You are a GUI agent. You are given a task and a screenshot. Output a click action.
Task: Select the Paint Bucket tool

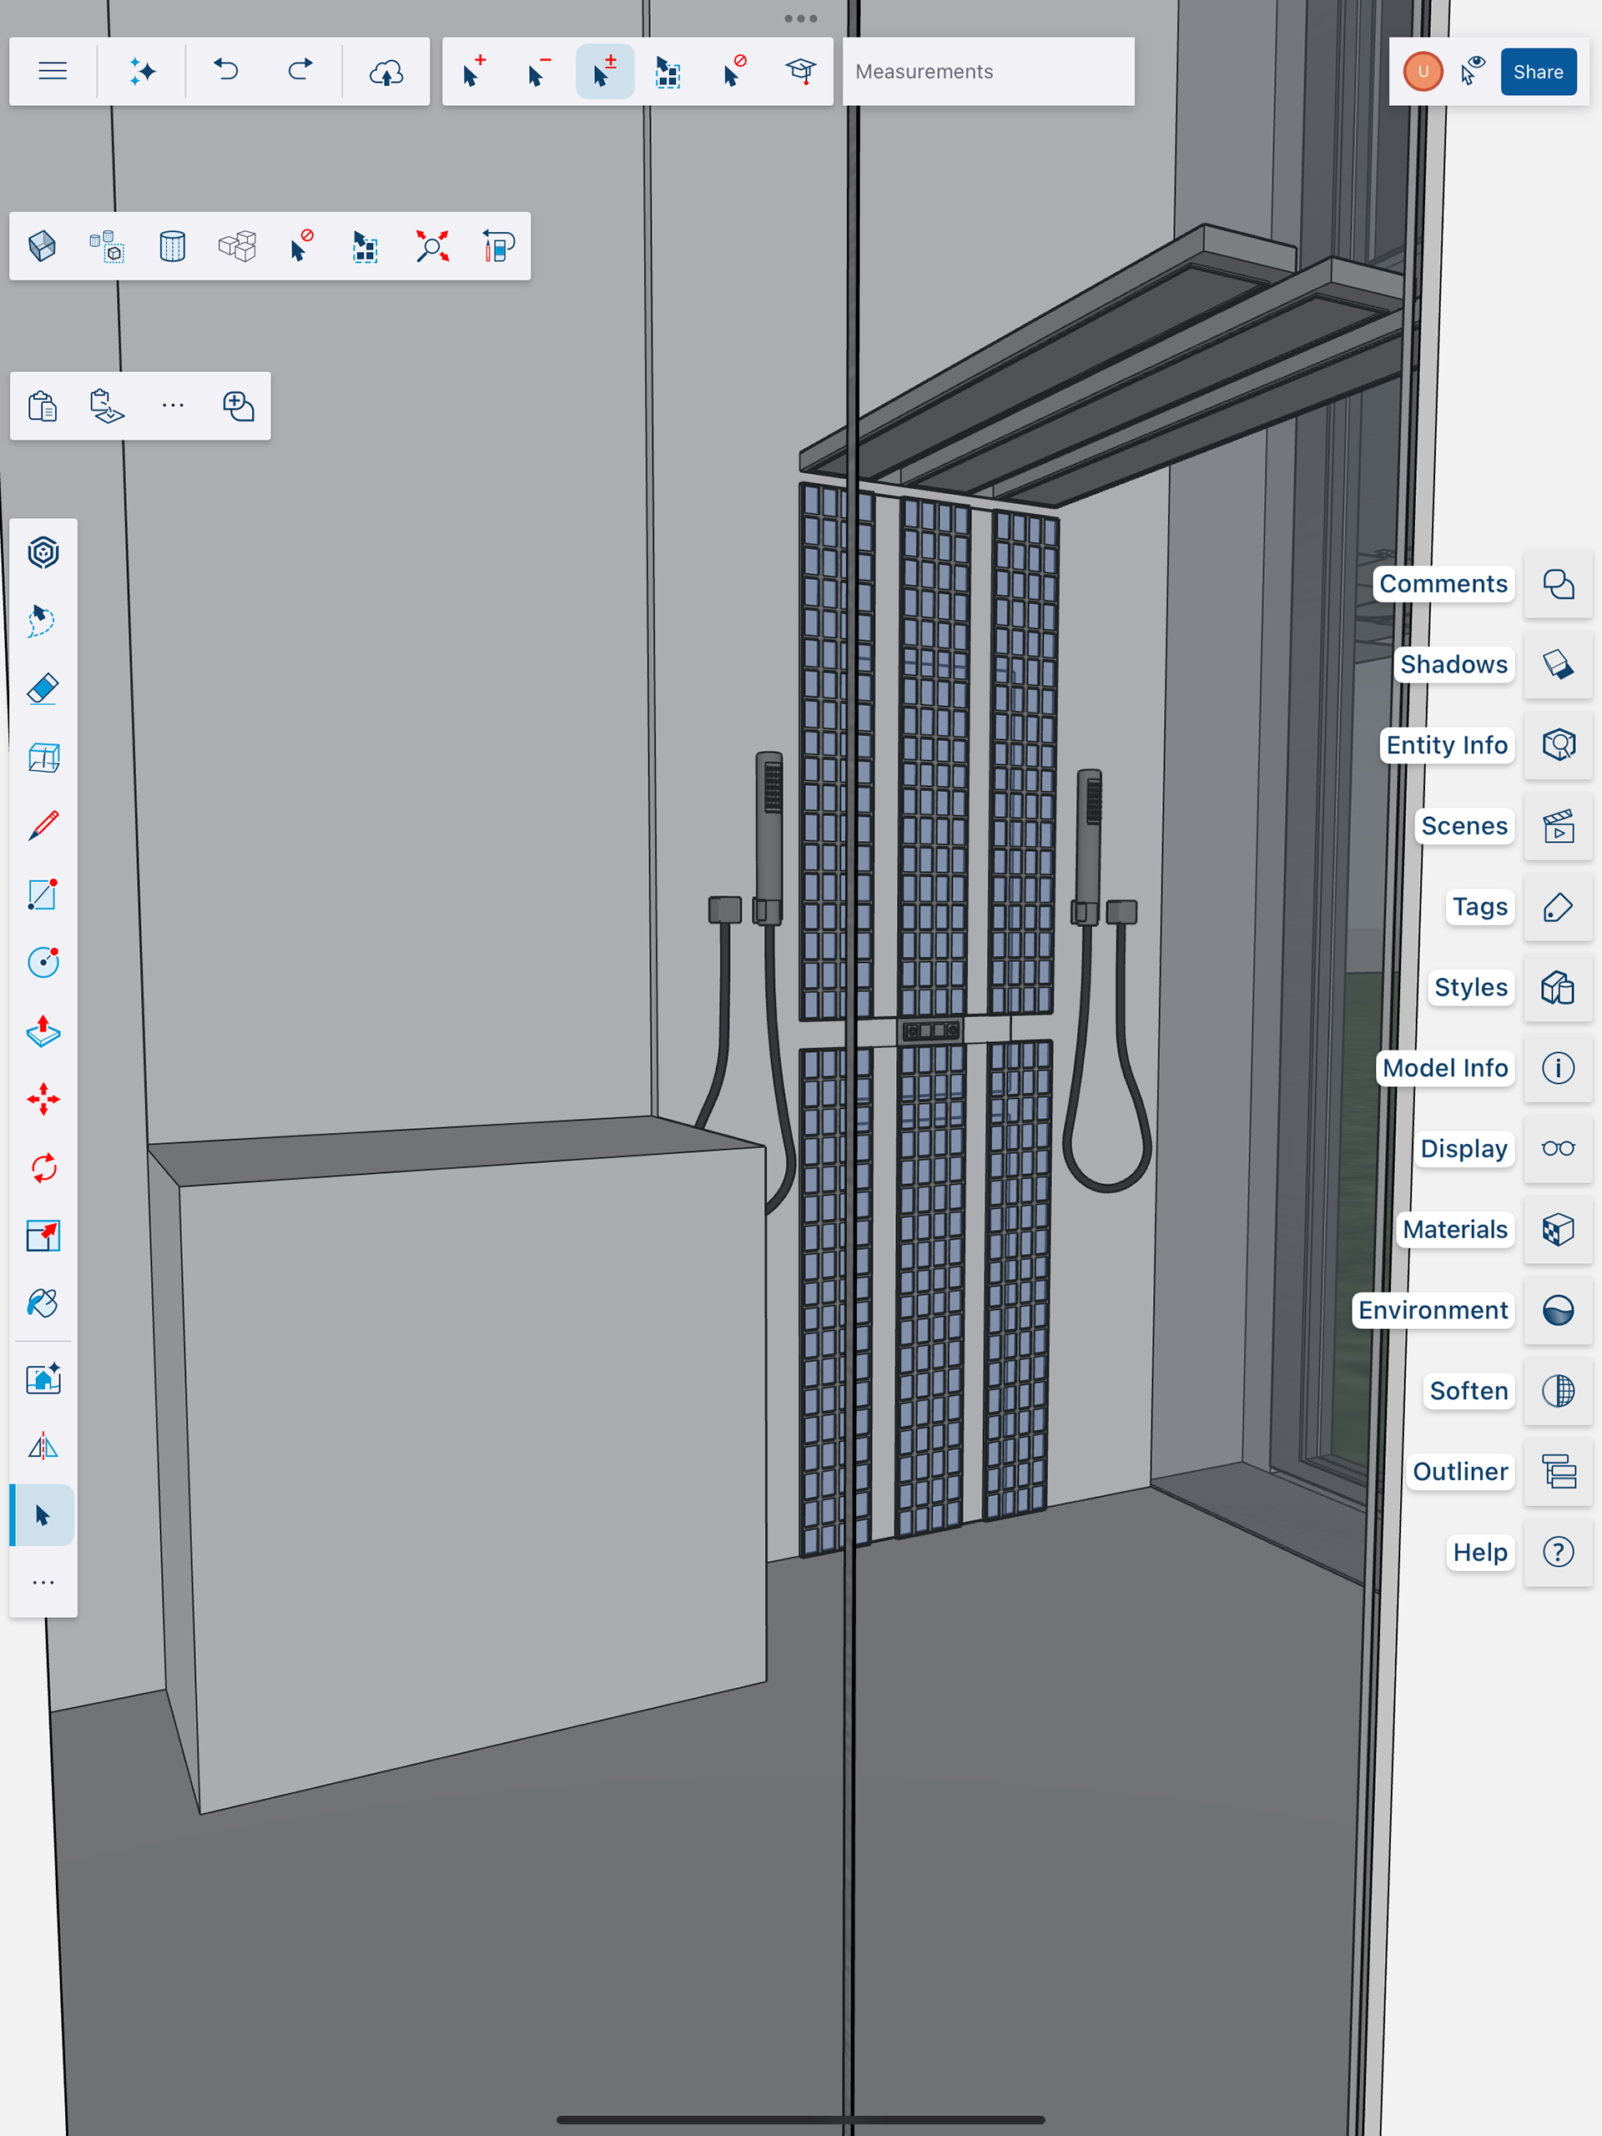coord(43,1303)
